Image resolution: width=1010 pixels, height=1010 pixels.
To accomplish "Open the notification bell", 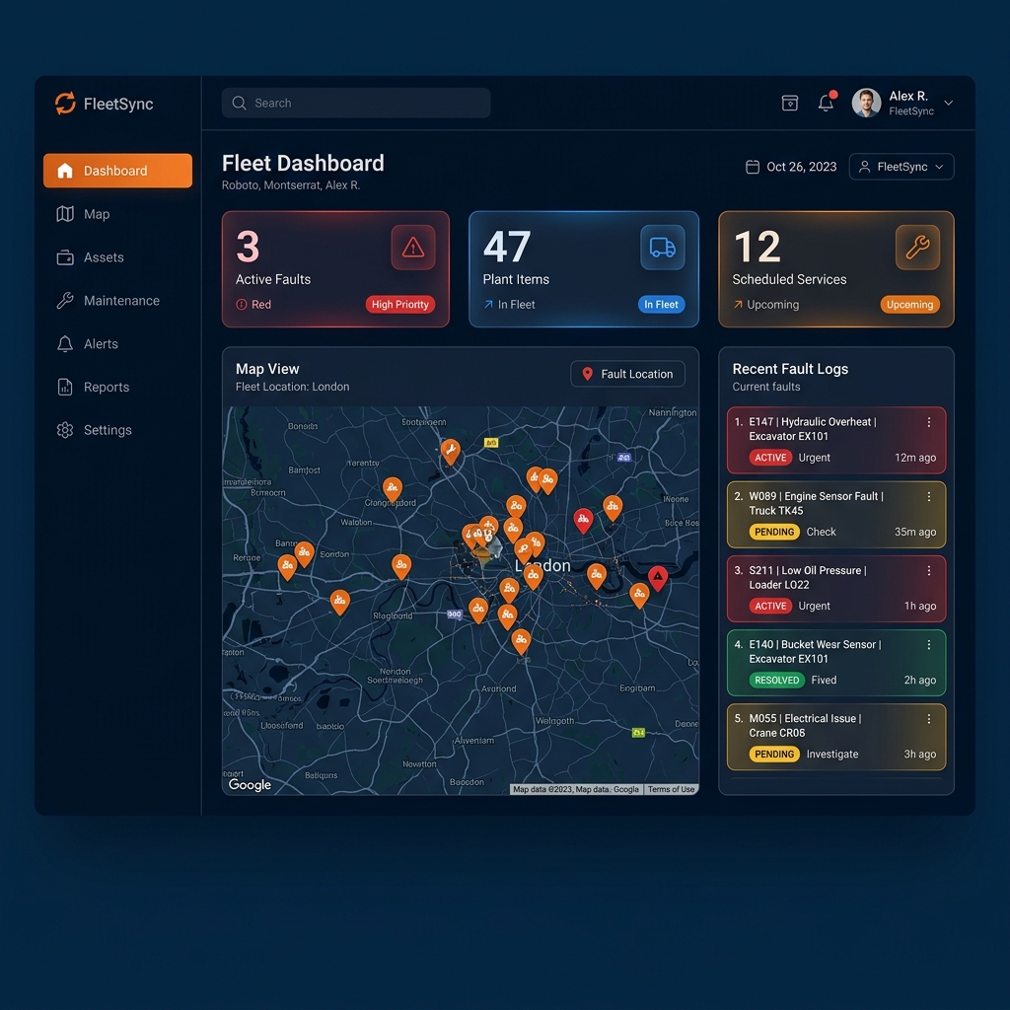I will 827,103.
